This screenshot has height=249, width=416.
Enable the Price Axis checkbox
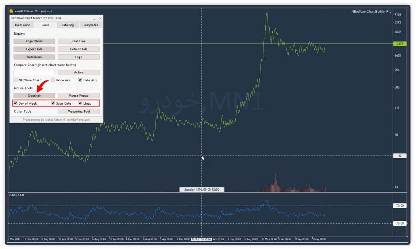53,80
